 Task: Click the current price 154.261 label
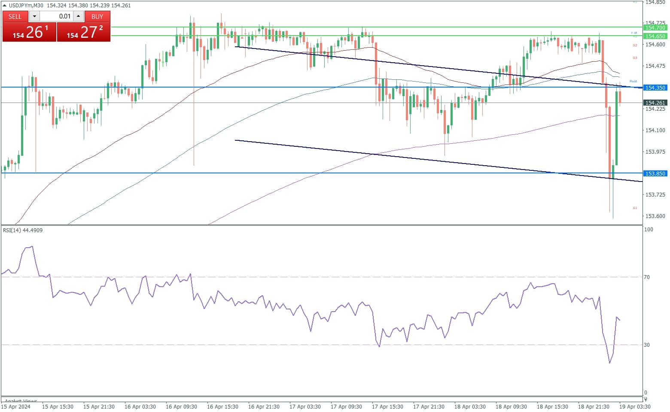pyautogui.click(x=655, y=103)
